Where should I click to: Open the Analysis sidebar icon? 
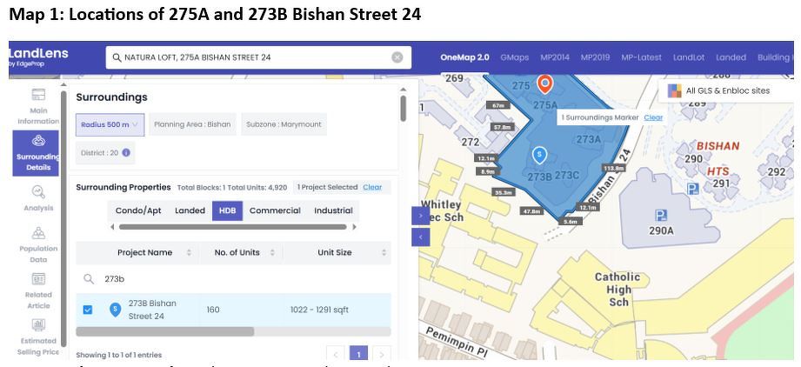38,191
